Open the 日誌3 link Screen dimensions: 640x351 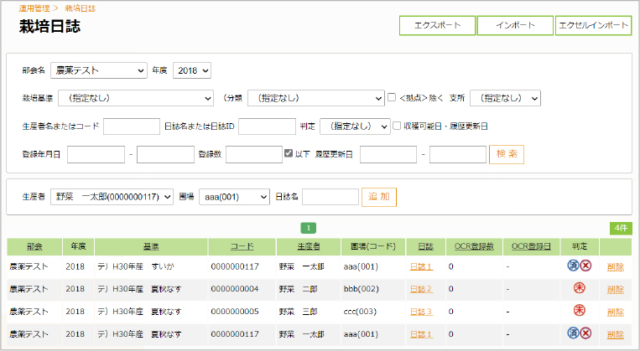point(421,312)
